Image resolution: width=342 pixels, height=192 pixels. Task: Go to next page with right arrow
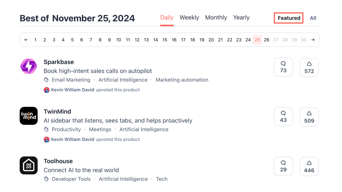click(x=313, y=40)
